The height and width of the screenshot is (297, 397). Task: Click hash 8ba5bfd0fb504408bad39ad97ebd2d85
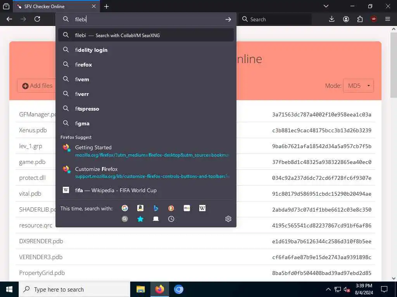(x=321, y=273)
